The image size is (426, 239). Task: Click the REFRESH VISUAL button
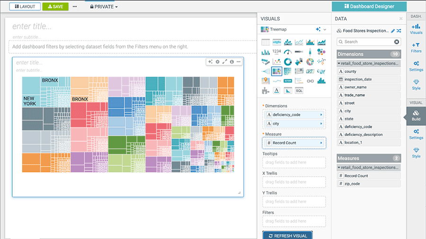(287, 235)
